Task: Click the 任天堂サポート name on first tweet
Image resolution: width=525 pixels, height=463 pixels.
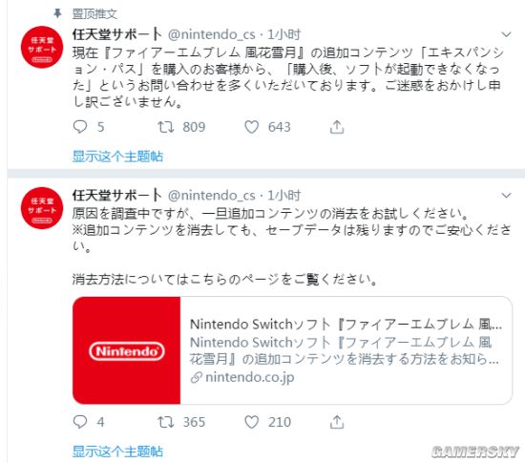Action: 116,34
